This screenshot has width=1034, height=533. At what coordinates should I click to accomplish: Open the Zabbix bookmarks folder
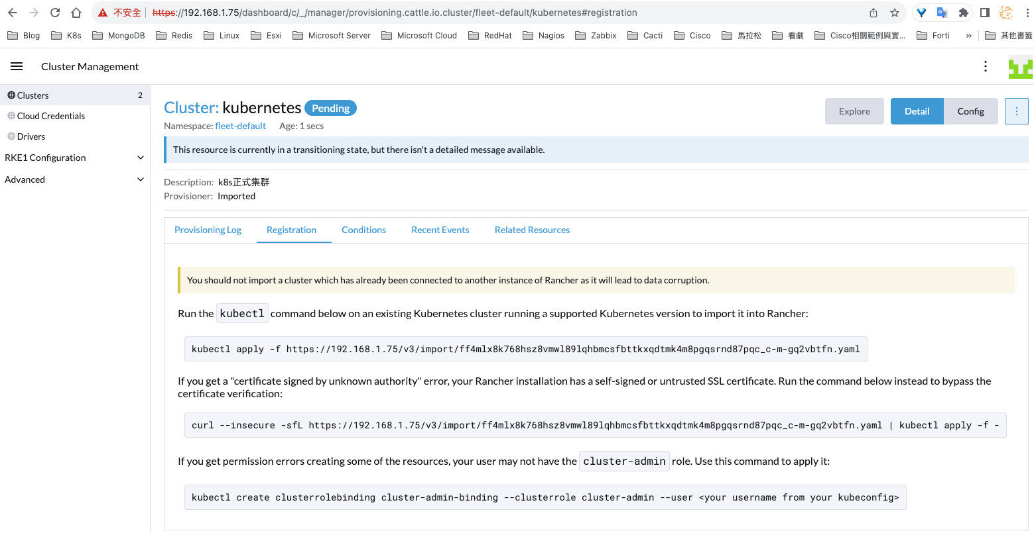click(x=596, y=36)
